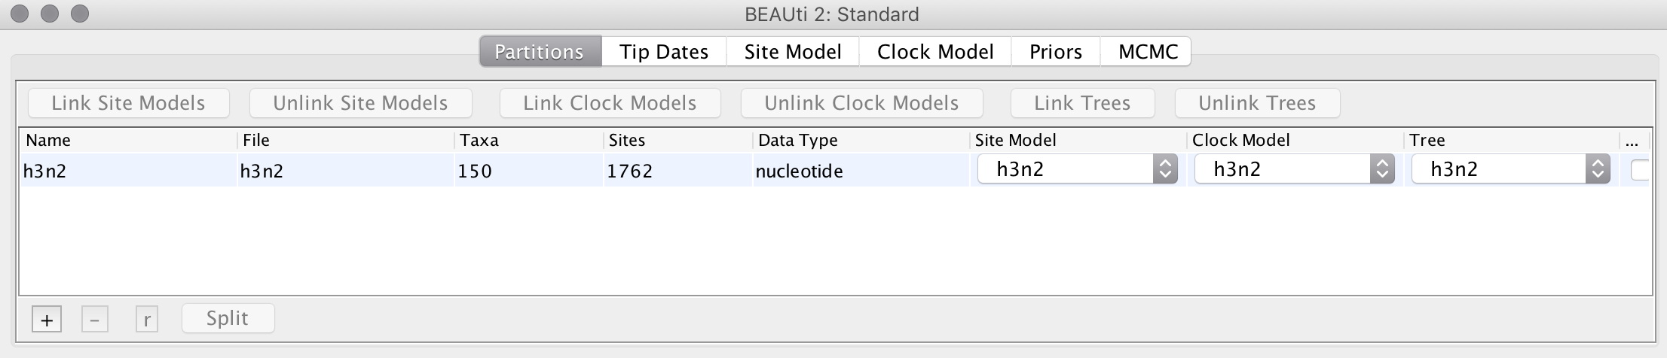Image resolution: width=1667 pixels, height=358 pixels.
Task: Open the MCMC tab
Action: (x=1148, y=52)
